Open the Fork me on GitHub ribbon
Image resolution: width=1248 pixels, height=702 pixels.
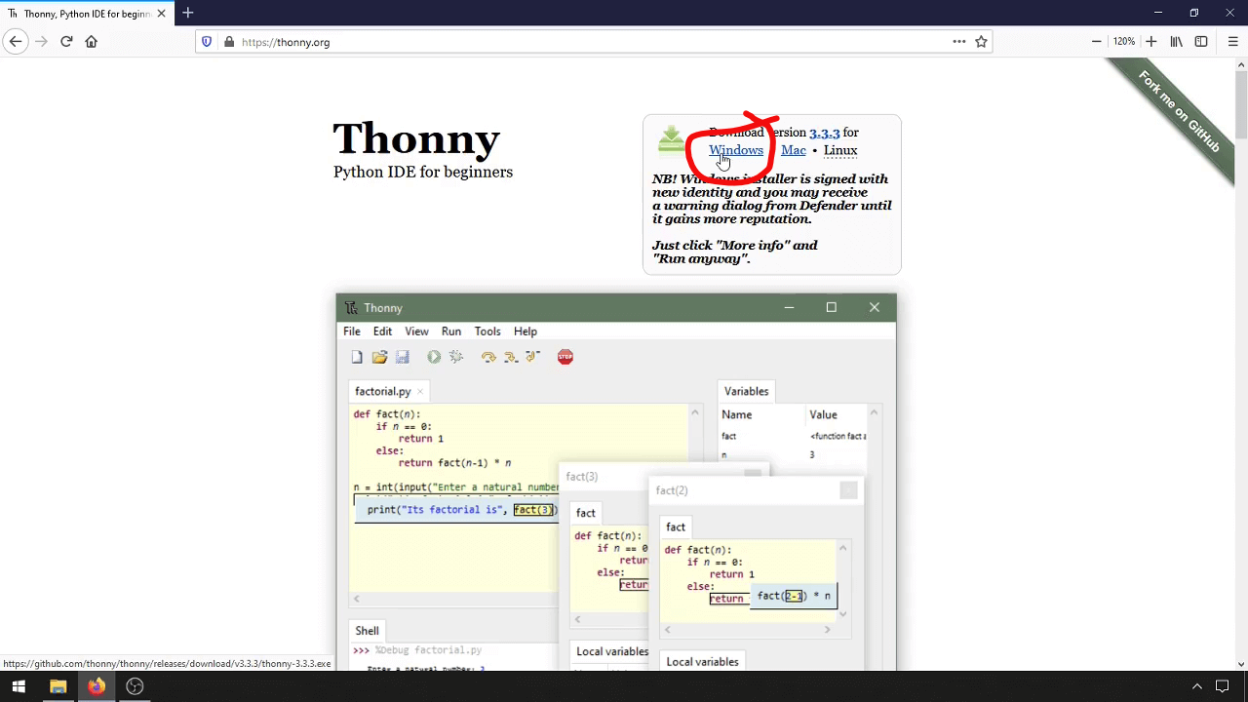(1178, 110)
